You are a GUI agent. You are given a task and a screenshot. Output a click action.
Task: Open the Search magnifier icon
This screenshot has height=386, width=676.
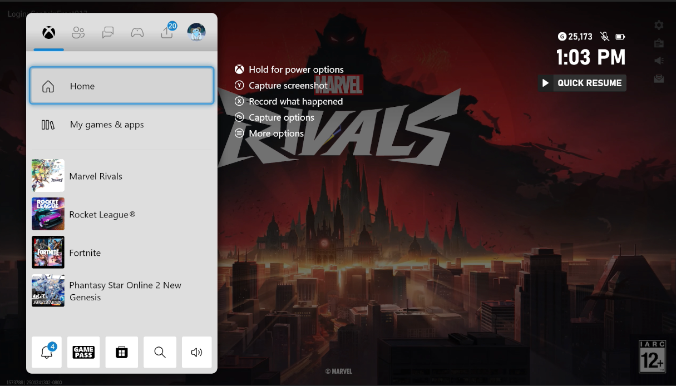[x=160, y=352]
